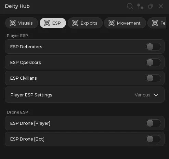
Task: Switch to the Visuals tab
Action: click(x=22, y=23)
